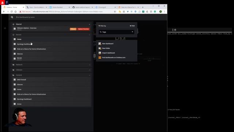Click the New dashboard icon
The width and height of the screenshot is (234, 132).
click(100, 44)
